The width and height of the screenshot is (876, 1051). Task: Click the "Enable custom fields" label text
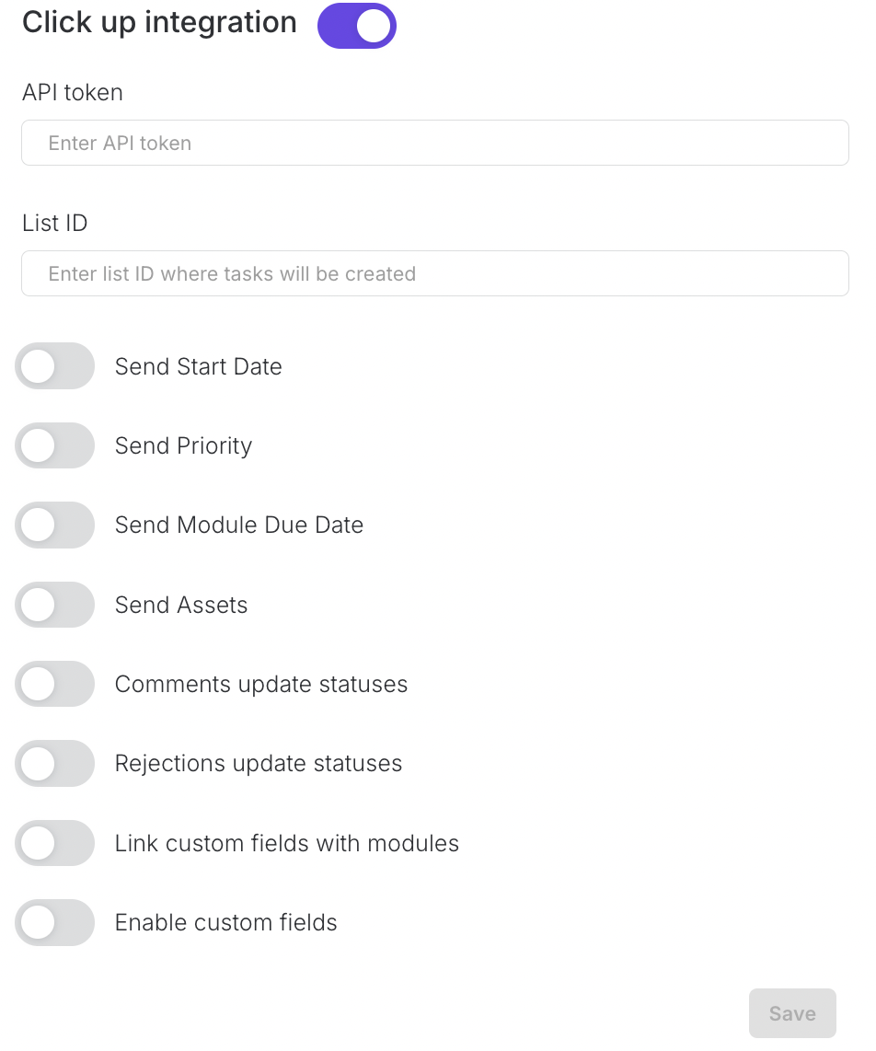225,923
